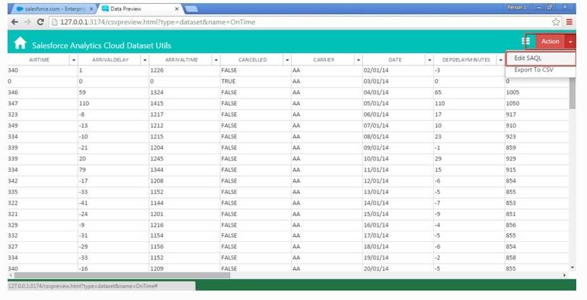This screenshot has height=300, width=587.
Task: Select the airtime cell 323
Action: [43, 114]
